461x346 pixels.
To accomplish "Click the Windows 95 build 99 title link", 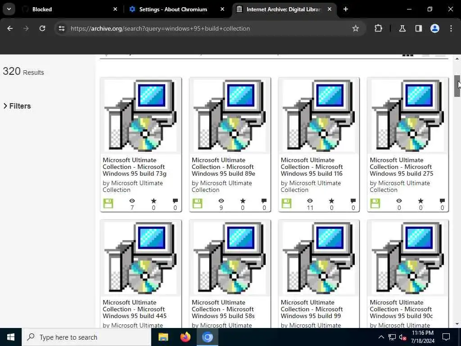I will click(312, 309).
